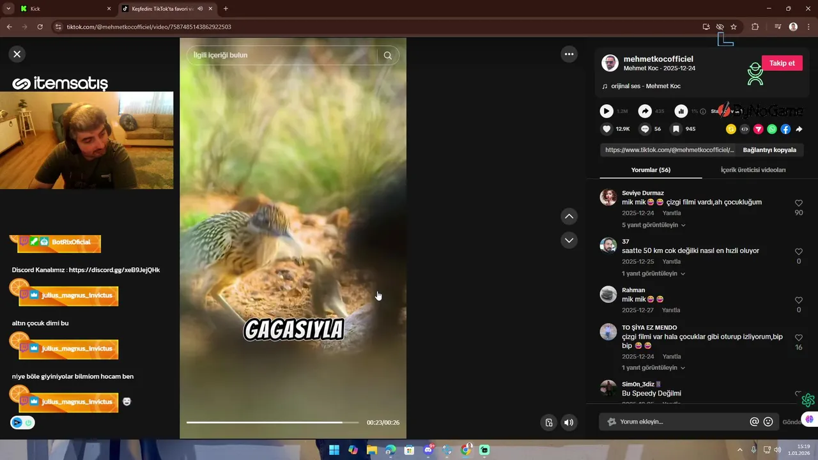This screenshot has width=818, height=460.
Task: Click the comment bubble icon showing 56
Action: tap(645, 129)
